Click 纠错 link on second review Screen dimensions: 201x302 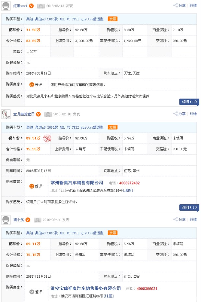point(193,114)
